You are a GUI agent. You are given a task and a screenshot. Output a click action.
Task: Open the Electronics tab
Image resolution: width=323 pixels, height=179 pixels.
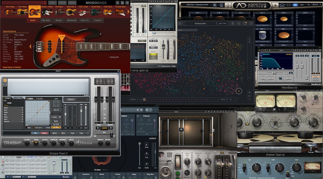[71, 20]
